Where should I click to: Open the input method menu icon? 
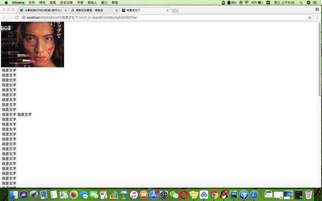coord(268,3)
